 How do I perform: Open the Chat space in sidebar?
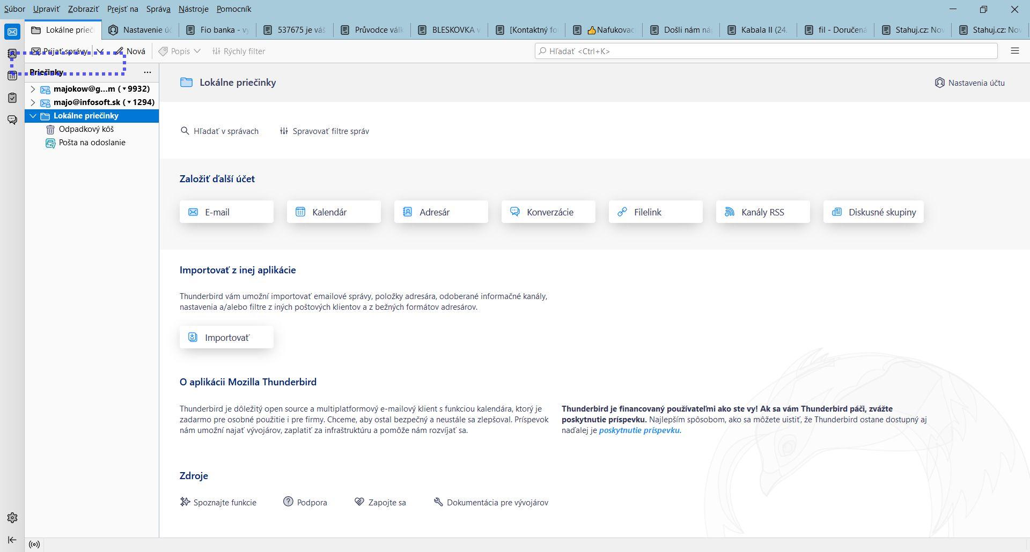[12, 120]
